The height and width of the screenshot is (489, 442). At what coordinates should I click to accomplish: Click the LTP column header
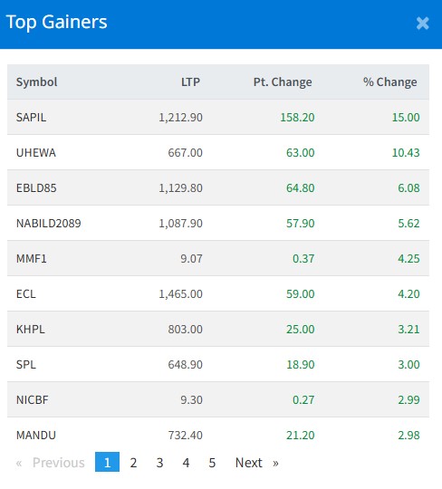190,82
